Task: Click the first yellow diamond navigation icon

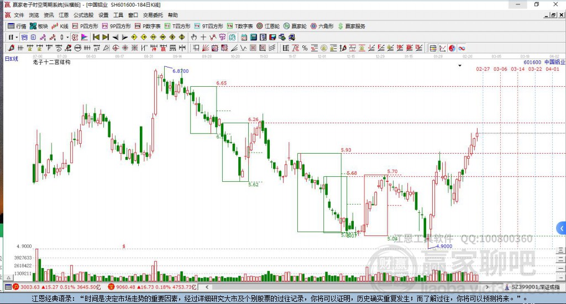Action: 134,37
